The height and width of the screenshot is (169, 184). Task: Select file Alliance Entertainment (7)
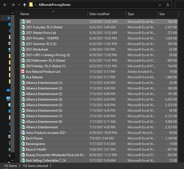pyautogui.click(x=99, y=116)
